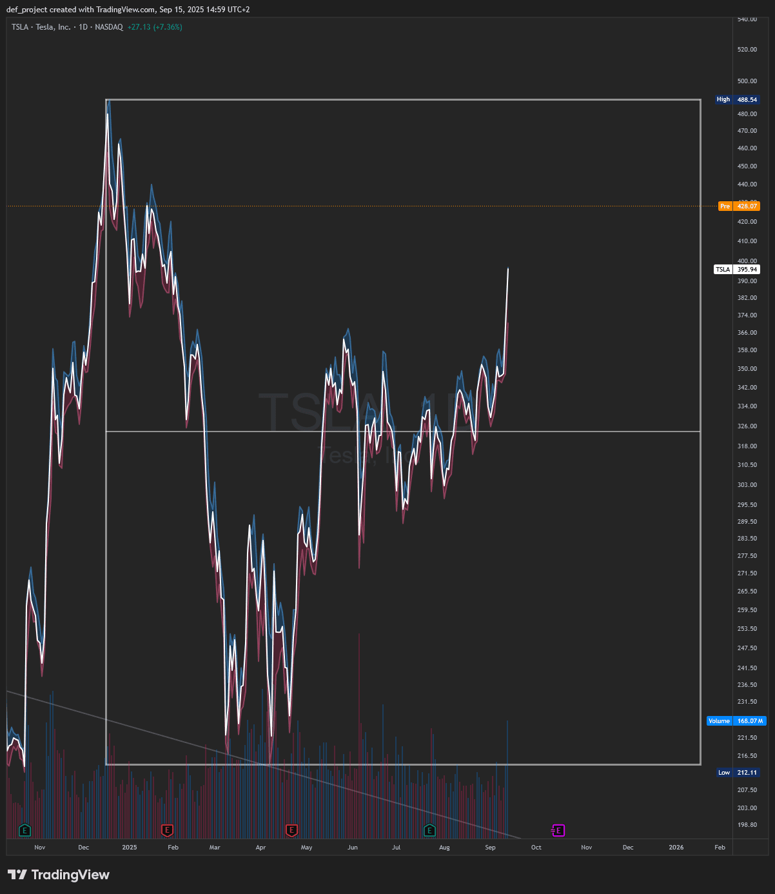Click the blue Volume 168.07M label

(736, 721)
